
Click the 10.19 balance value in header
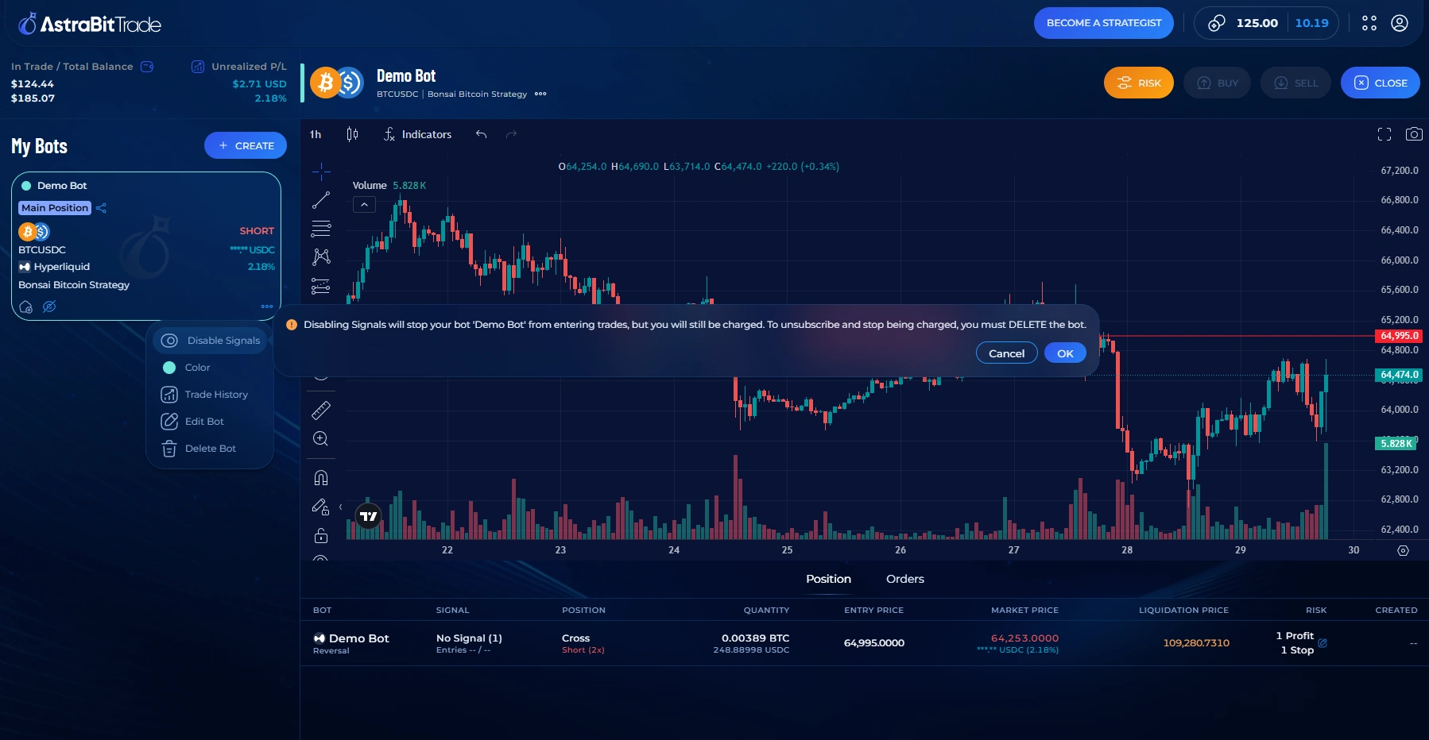(x=1311, y=23)
